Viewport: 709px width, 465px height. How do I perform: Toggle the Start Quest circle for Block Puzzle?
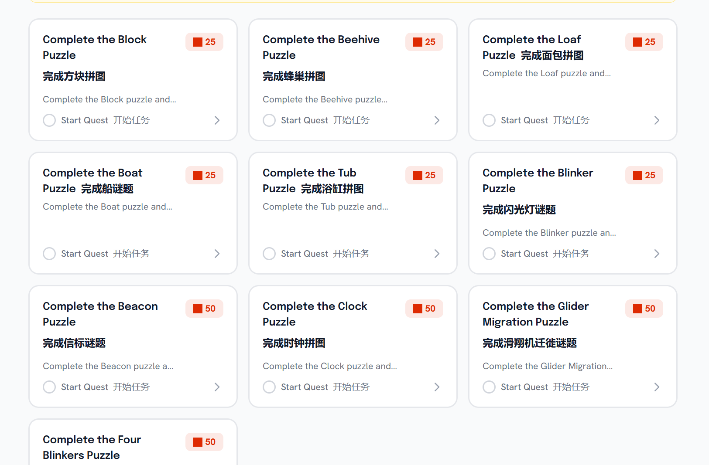tap(49, 120)
